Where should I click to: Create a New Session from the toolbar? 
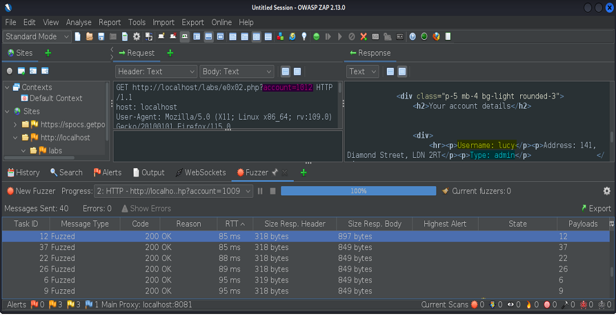[78, 37]
